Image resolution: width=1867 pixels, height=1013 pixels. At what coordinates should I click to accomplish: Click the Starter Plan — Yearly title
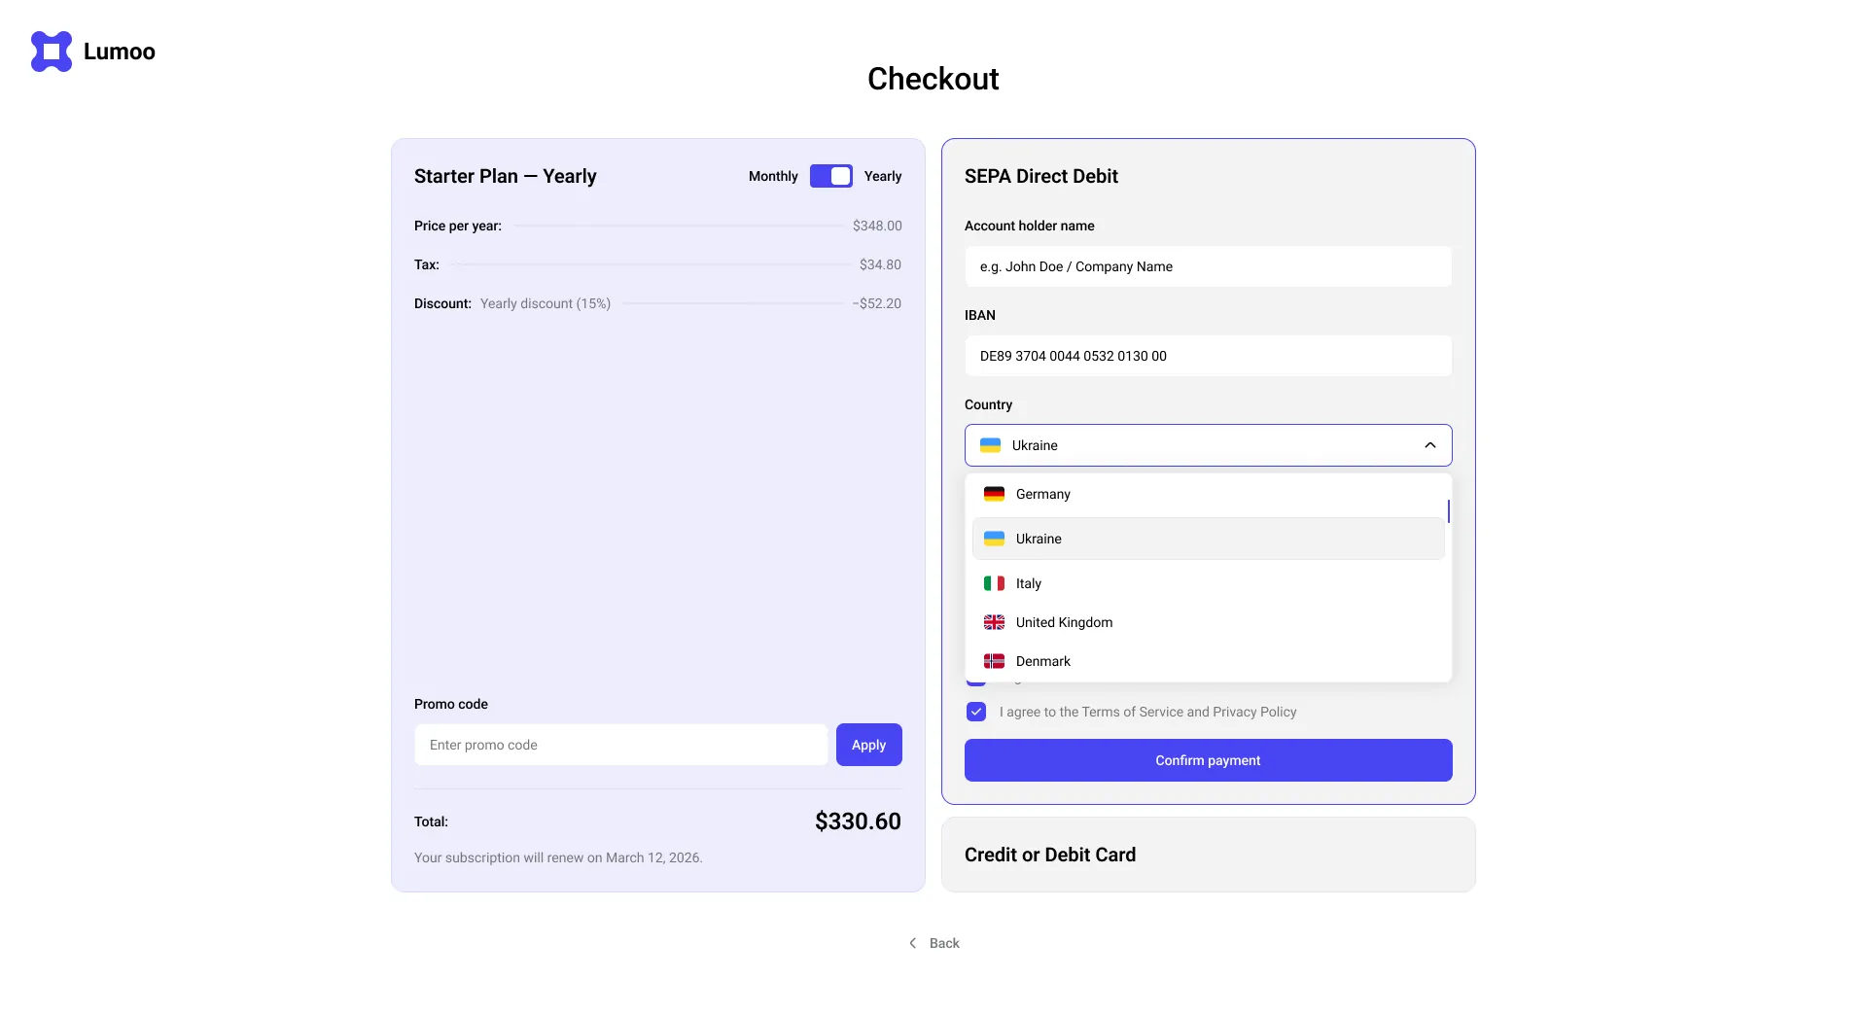pos(505,176)
